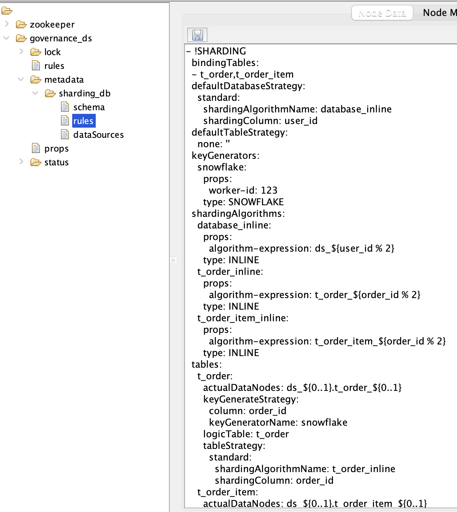Switch to the Node Data tab

coord(382,12)
